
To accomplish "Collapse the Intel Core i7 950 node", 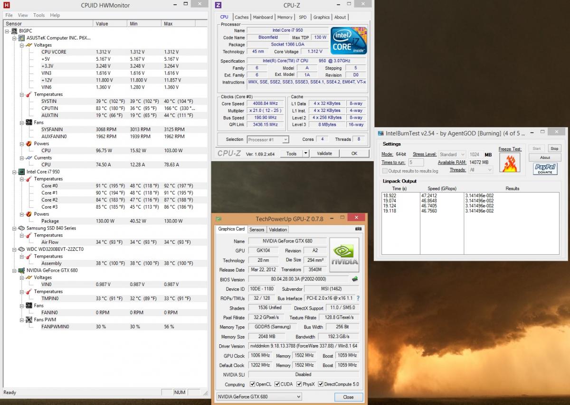I will [x=14, y=172].
